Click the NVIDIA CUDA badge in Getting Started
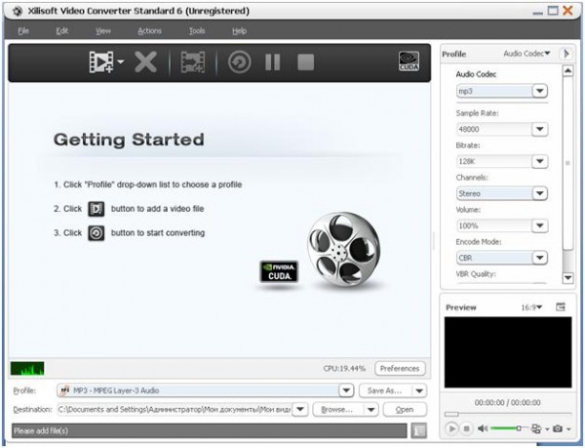Image resolution: width=585 pixels, height=448 pixels. 279,271
